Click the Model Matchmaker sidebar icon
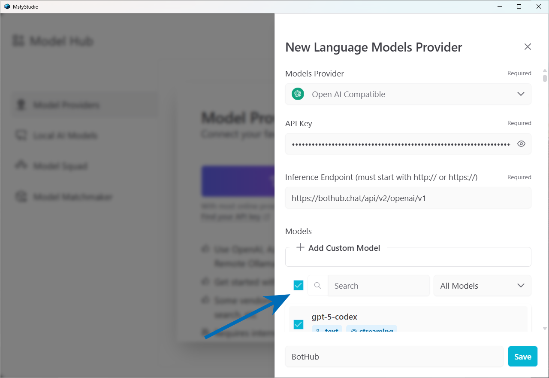 click(x=20, y=197)
